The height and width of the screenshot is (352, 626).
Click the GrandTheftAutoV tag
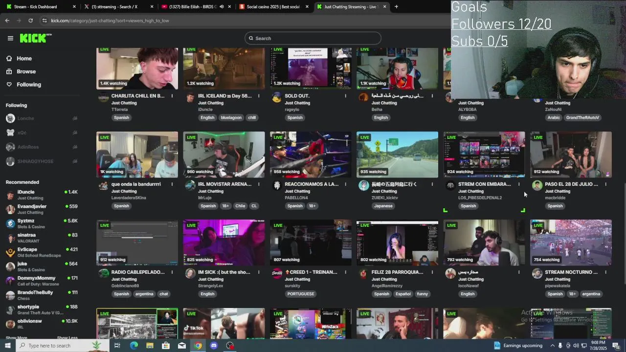coord(583,117)
